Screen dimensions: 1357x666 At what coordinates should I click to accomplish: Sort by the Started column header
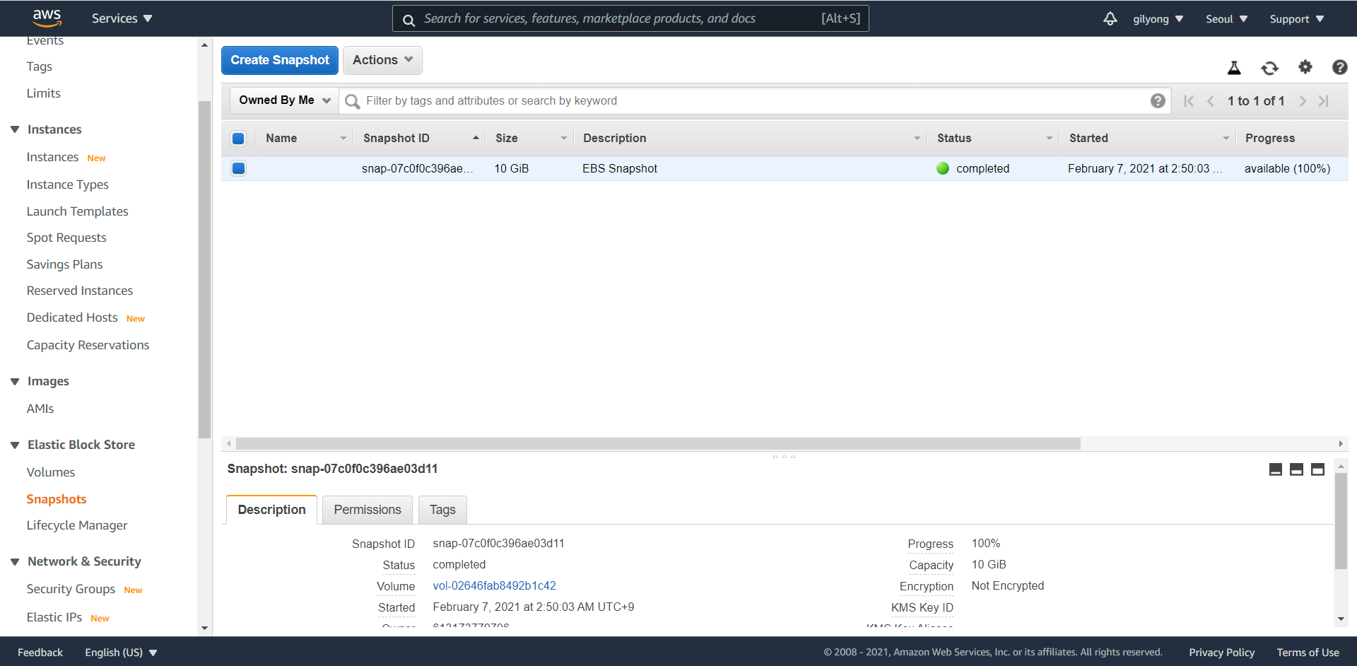click(x=1088, y=139)
